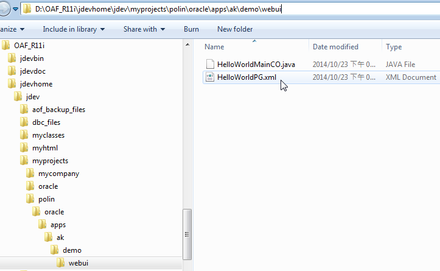The height and width of the screenshot is (271, 440).
Task: Click the jdevbin folder icon
Action: pos(12,58)
